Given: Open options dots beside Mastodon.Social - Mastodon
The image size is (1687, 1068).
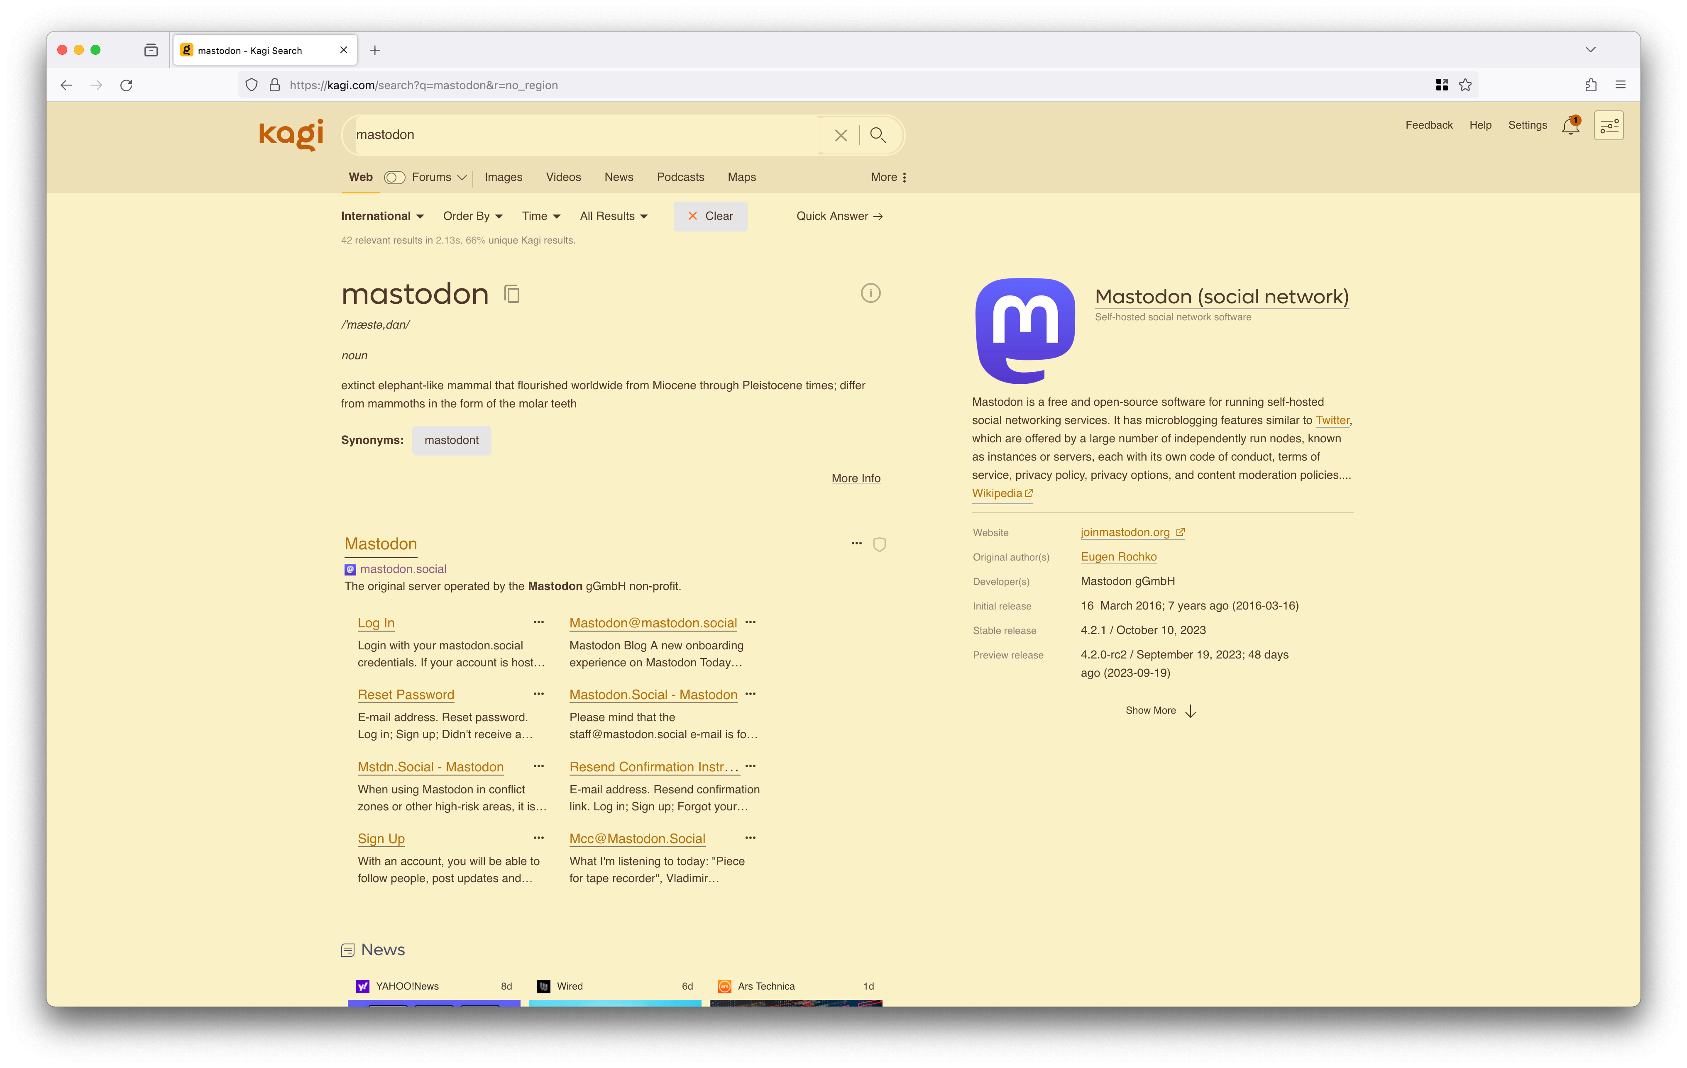Looking at the screenshot, I should [751, 694].
